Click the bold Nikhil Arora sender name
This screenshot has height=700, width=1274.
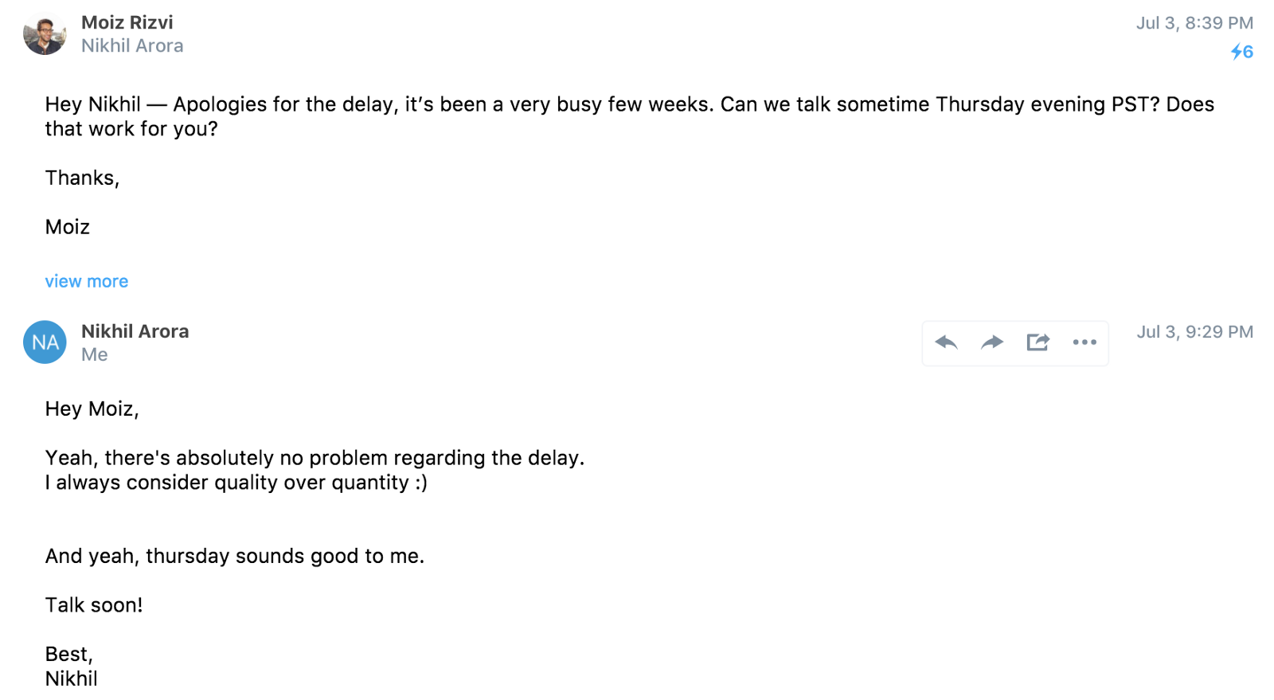pos(135,331)
